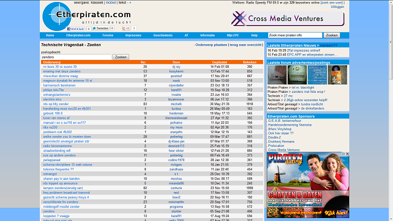The width and height of the screenshot is (393, 221).
Task: Open sponsor 'Double-Z'
Action: pos(275,138)
